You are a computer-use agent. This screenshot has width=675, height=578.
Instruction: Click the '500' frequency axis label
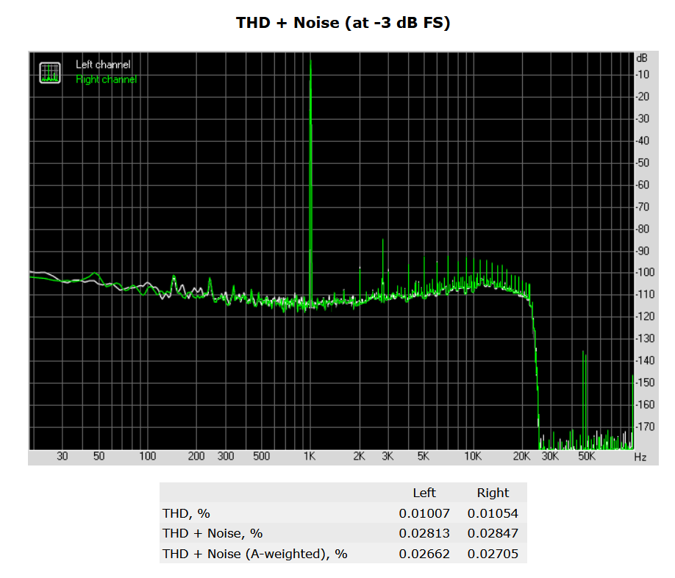click(x=261, y=456)
